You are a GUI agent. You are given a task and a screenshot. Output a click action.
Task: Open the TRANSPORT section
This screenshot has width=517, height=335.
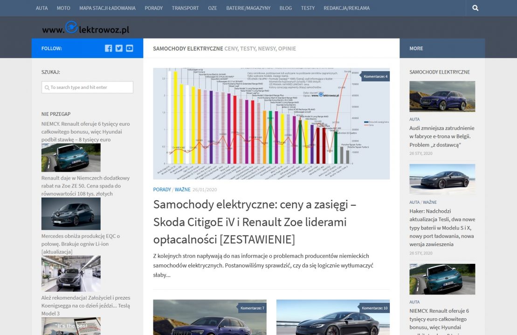[x=185, y=8]
